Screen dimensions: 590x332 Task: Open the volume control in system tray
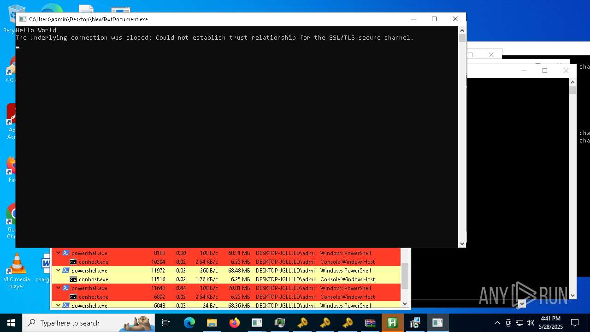tap(531, 323)
